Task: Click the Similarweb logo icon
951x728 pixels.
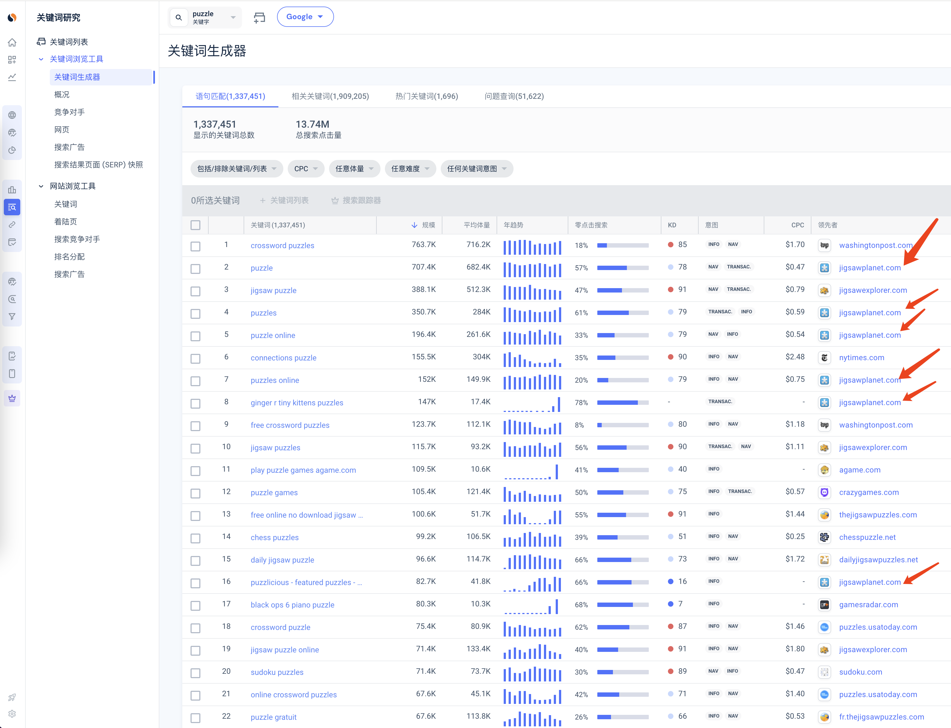Action: pos(12,17)
